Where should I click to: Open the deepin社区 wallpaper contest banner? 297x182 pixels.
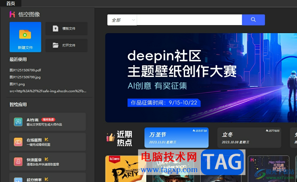(201, 78)
